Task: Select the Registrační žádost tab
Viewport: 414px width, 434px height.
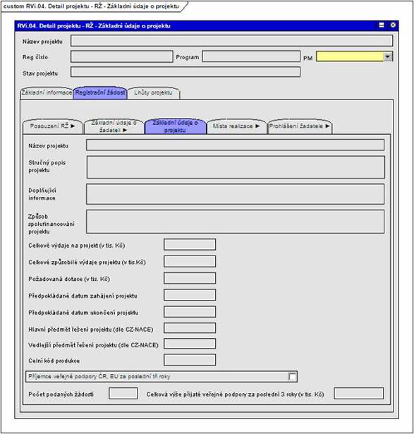Action: [x=100, y=92]
